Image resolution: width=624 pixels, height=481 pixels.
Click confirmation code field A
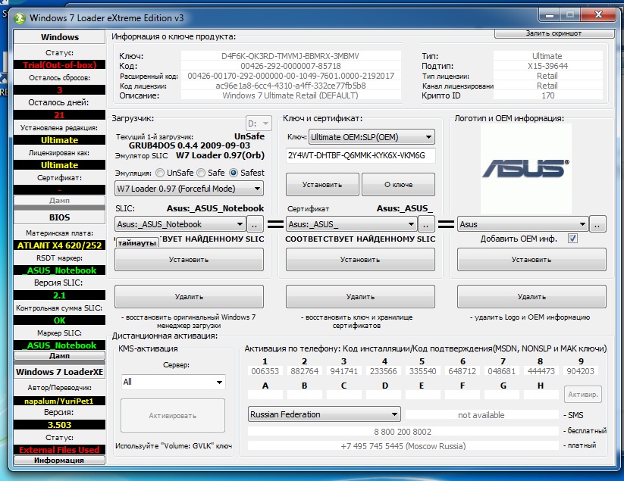(265, 395)
